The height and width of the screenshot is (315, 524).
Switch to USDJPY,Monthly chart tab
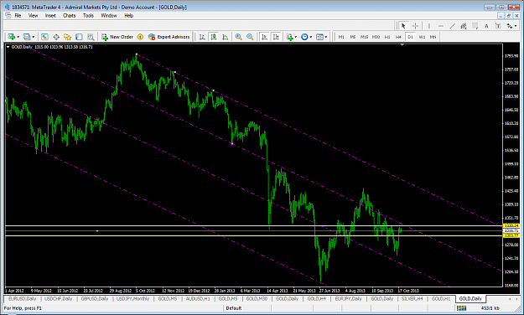pos(132,298)
